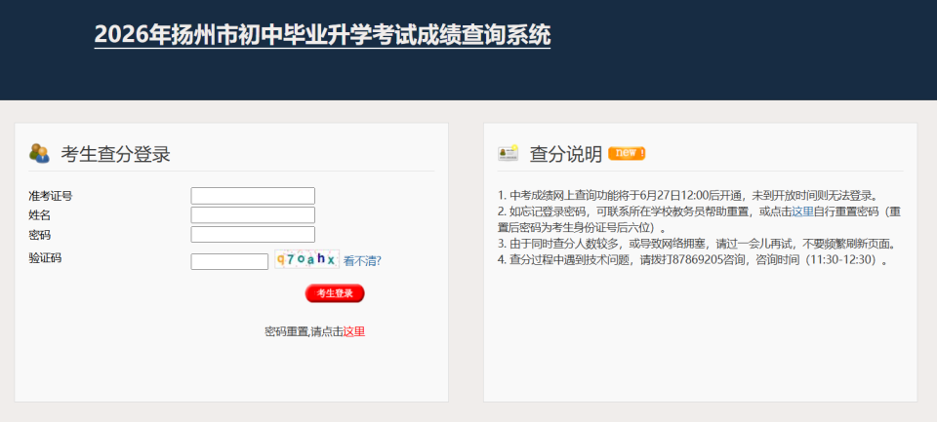Open the 2026年扬州市 score query title link
The height and width of the screenshot is (422, 937).
(323, 35)
